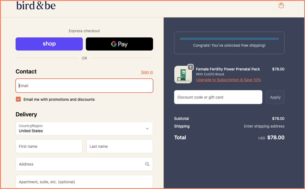Click the free shipping progress bar

[229, 39]
